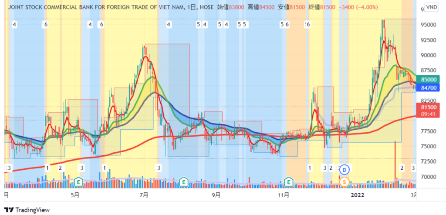Click the 77500 price axis label
Viewport: 446px width, 215px height.
tap(429, 131)
